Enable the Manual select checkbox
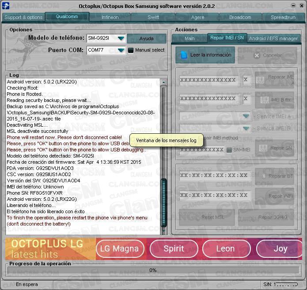307x290 pixels. 131,50
